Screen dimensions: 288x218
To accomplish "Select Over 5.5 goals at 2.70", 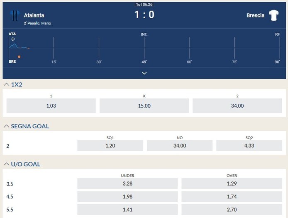I will [232, 209].
